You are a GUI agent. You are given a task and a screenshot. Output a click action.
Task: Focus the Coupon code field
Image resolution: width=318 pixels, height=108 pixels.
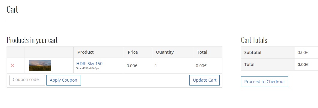point(27,80)
